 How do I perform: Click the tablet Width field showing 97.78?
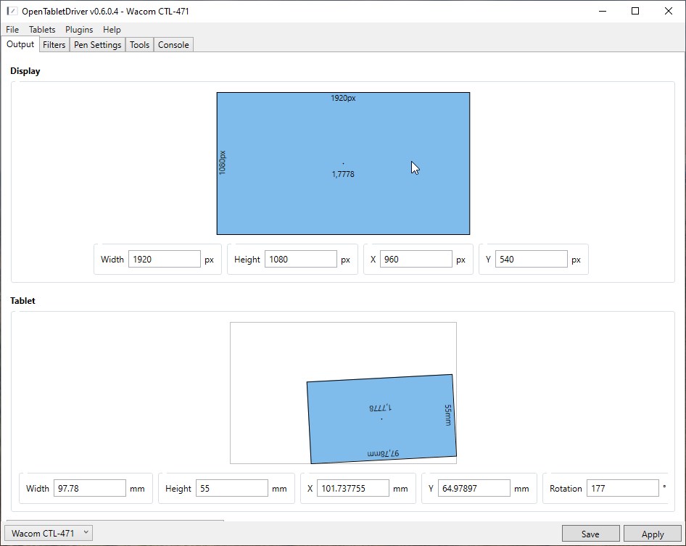point(90,489)
